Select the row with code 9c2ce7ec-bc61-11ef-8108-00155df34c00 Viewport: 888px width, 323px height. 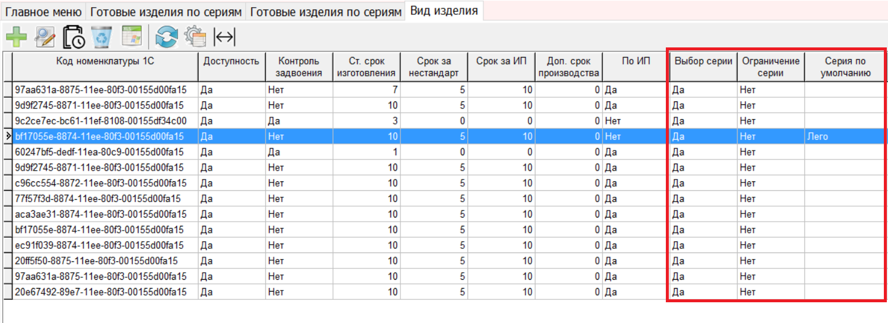pyautogui.click(x=101, y=121)
